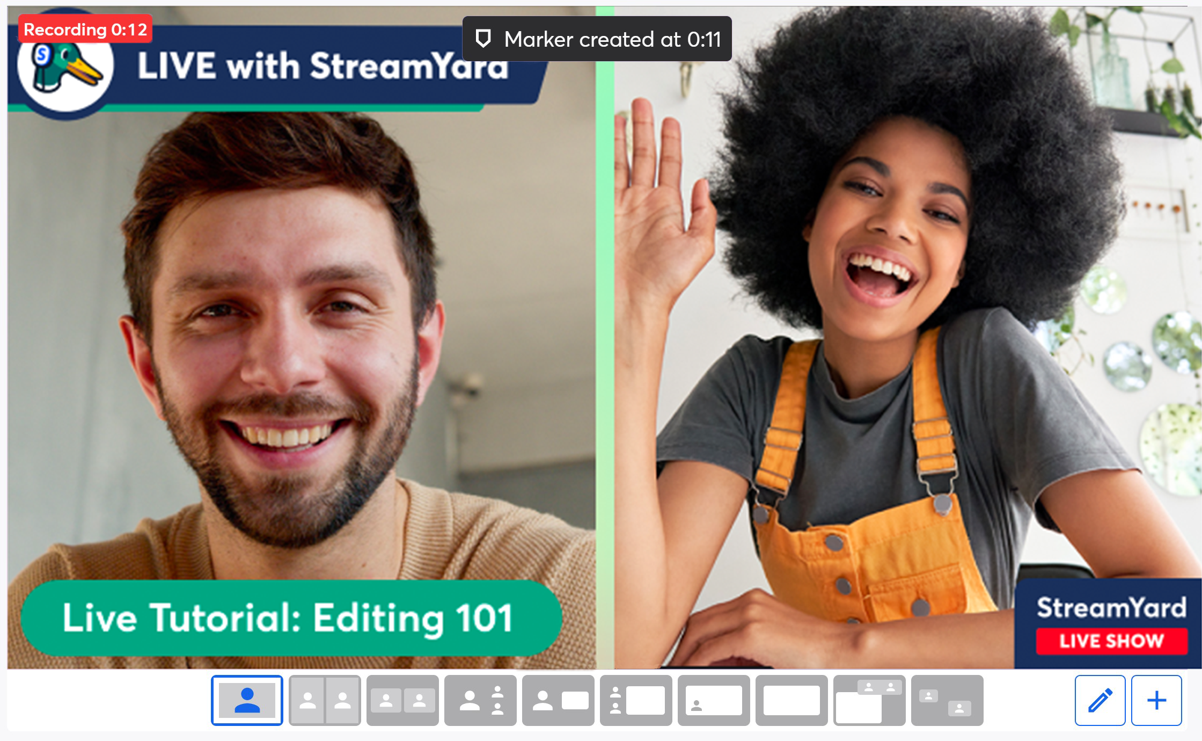Click the Marker created at 0:11 notification
Image resolution: width=1202 pixels, height=741 pixels.
point(597,39)
